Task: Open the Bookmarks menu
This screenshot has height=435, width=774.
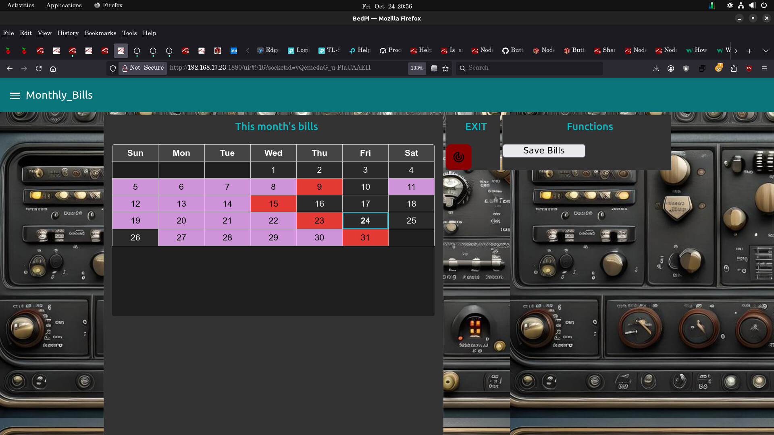Action: (x=100, y=33)
